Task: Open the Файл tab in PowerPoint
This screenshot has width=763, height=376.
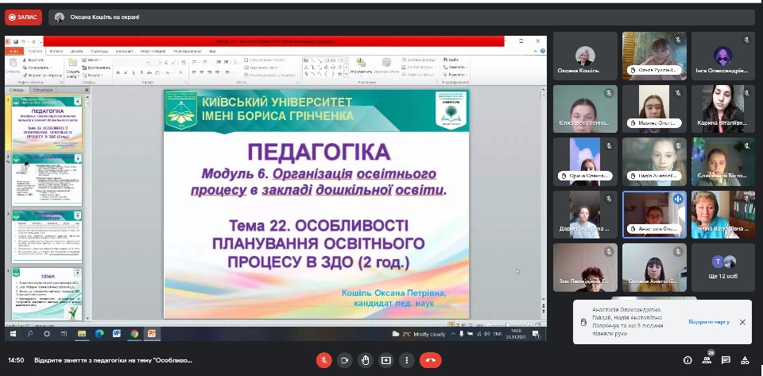Action: point(14,51)
